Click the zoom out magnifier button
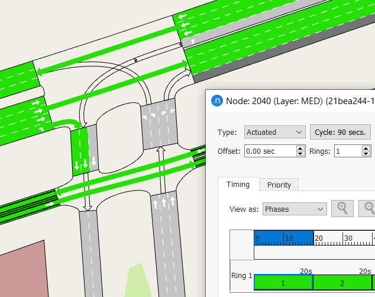This screenshot has width=375, height=297. click(x=369, y=209)
